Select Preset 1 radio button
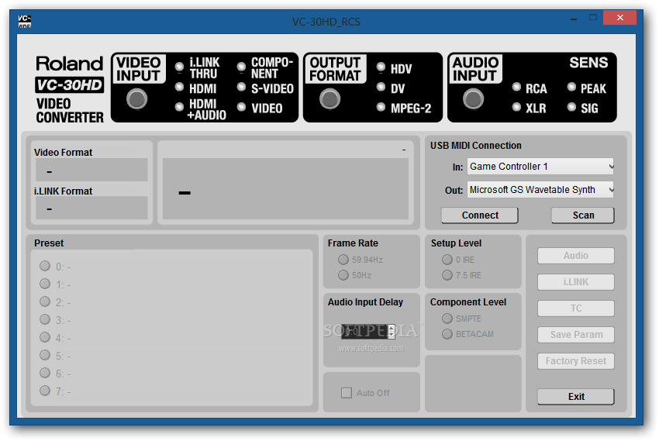This screenshot has height=441, width=659. 45,284
